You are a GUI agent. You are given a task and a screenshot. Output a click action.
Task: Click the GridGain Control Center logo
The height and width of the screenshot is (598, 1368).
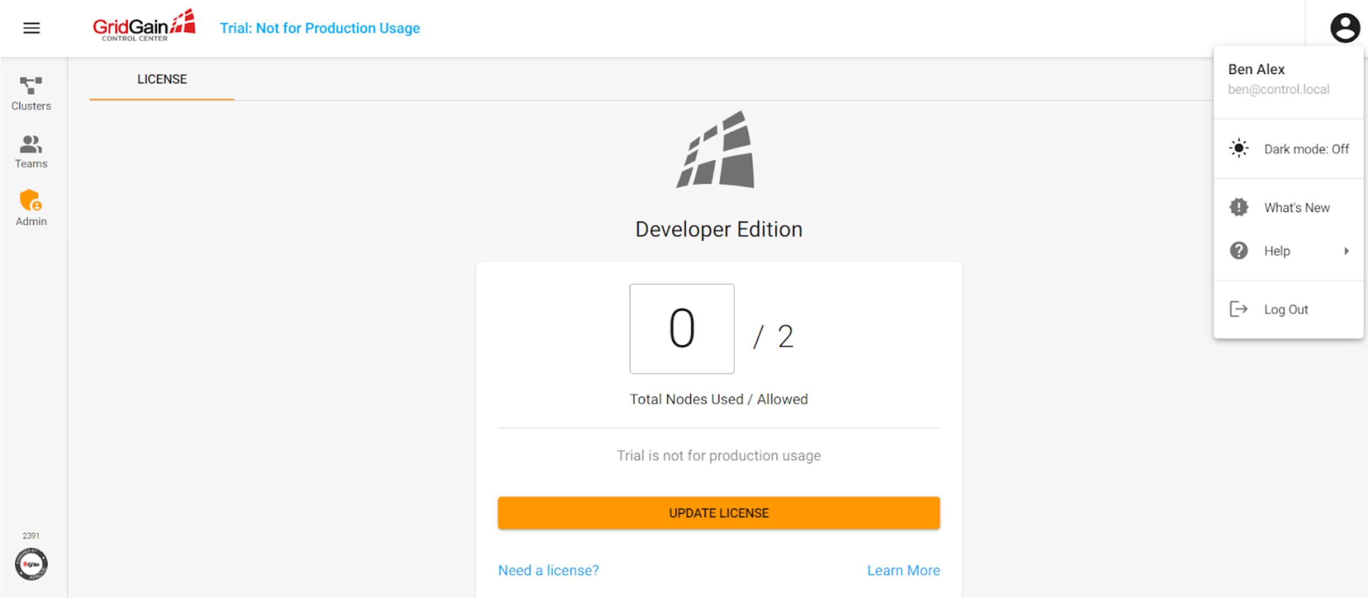pyautogui.click(x=144, y=25)
